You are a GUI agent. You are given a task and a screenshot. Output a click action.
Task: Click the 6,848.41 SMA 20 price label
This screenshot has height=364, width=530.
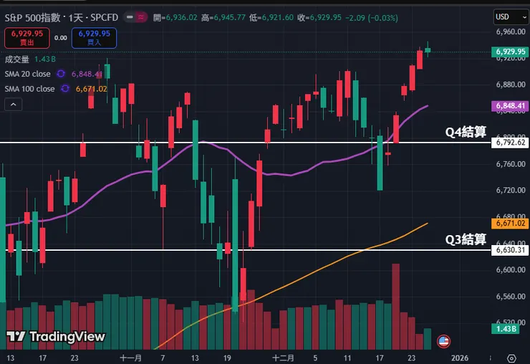pyautogui.click(x=511, y=106)
